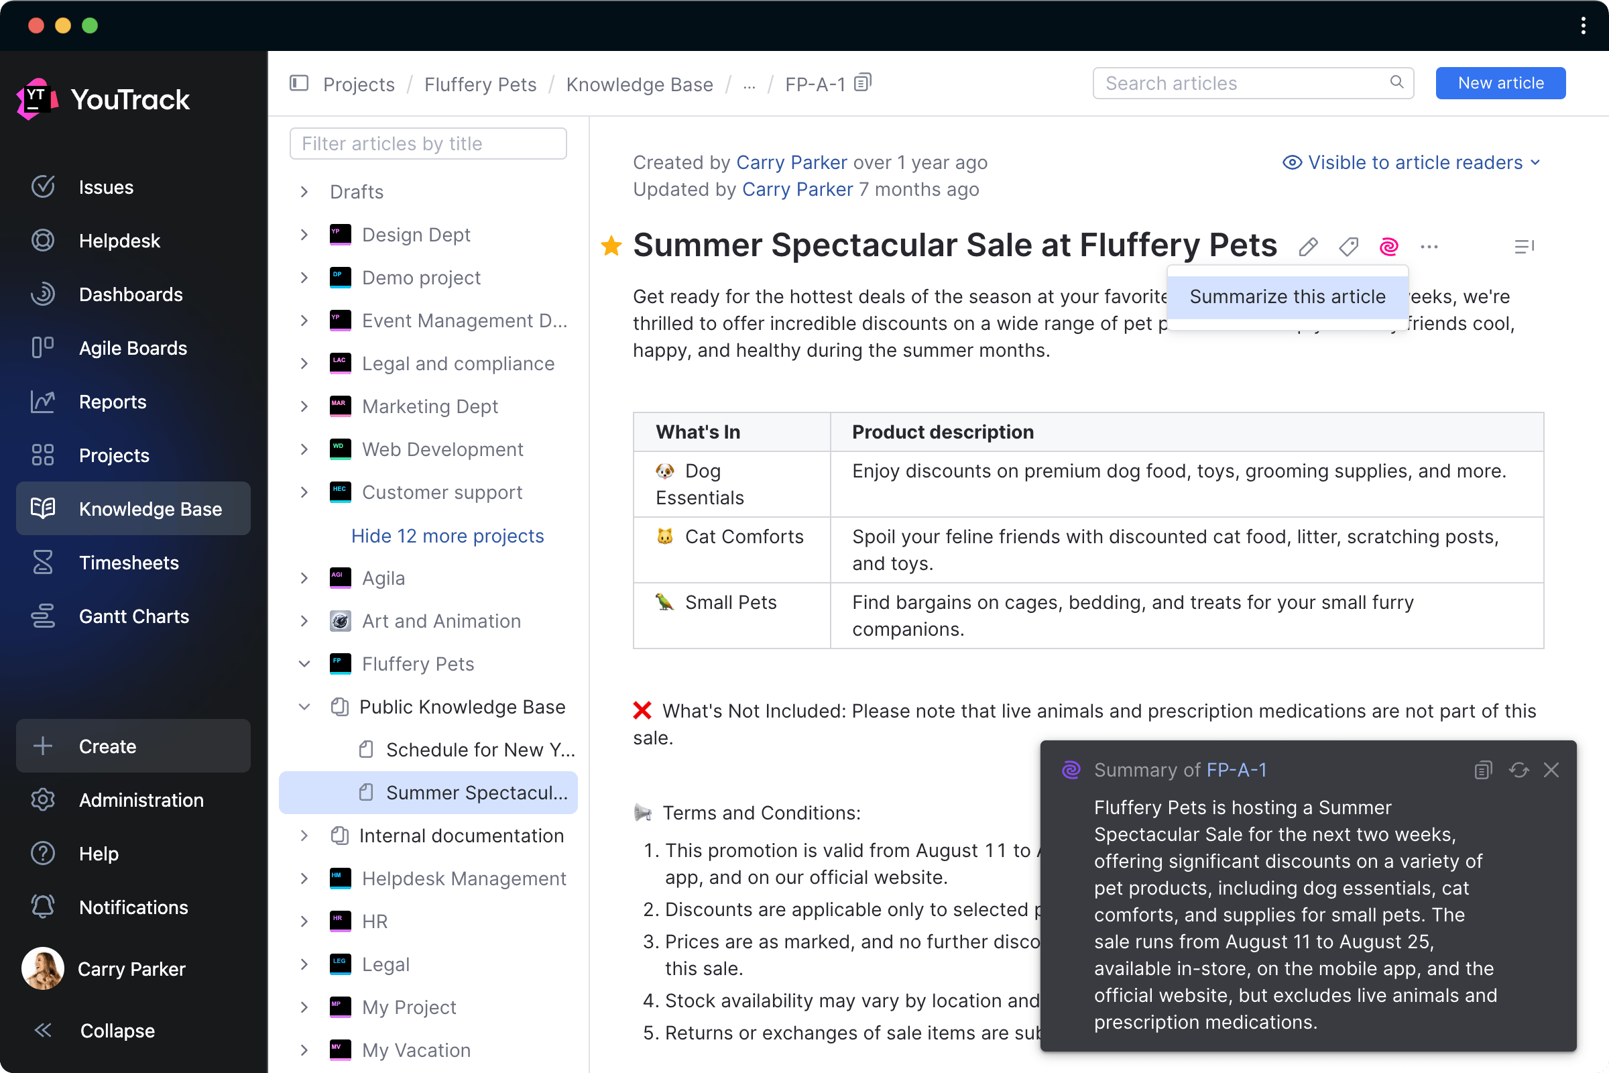Expand the Drafts section
Viewport: 1609px width, 1073px height.
(304, 192)
